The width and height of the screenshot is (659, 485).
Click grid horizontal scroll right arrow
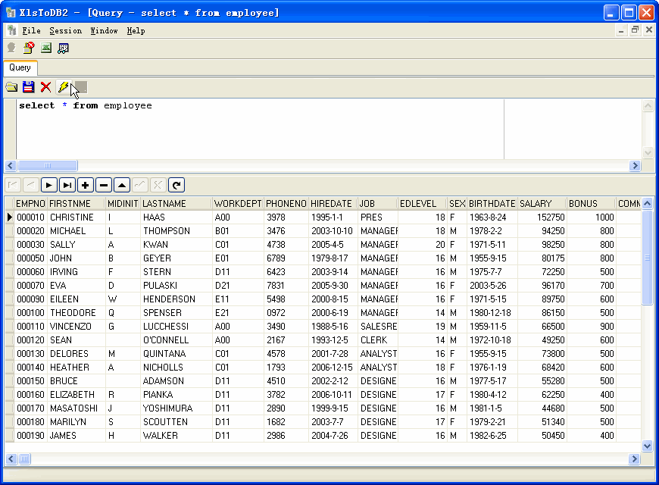pyautogui.click(x=634, y=458)
